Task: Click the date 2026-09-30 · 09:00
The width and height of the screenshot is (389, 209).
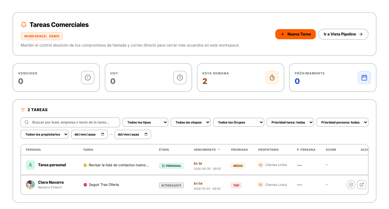Action: [x=207, y=169]
